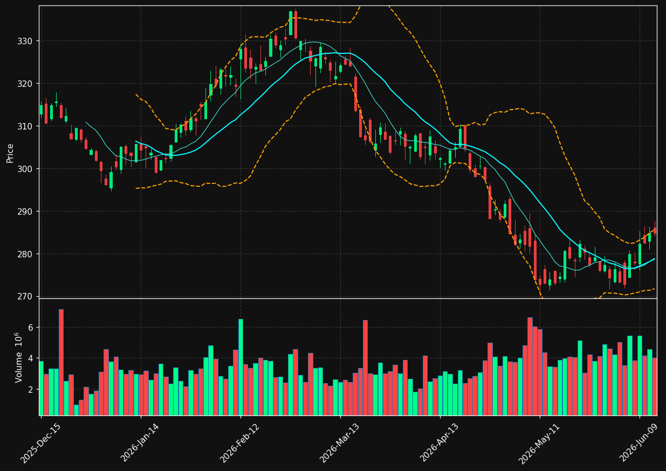This screenshot has height=471, width=666.
Task: Select the volume tick label 2
Action: pyautogui.click(x=31, y=390)
